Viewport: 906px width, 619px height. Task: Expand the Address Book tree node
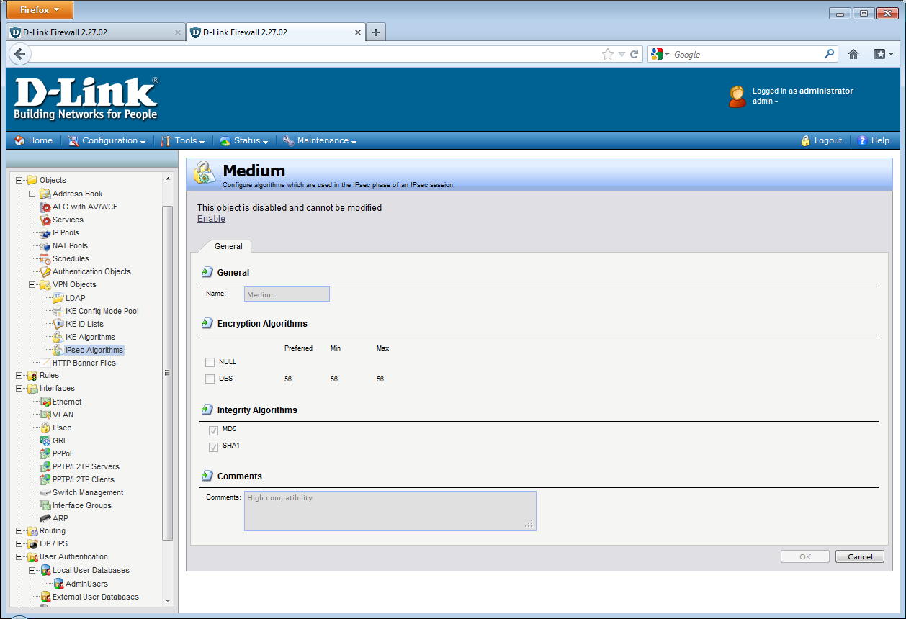coord(32,194)
